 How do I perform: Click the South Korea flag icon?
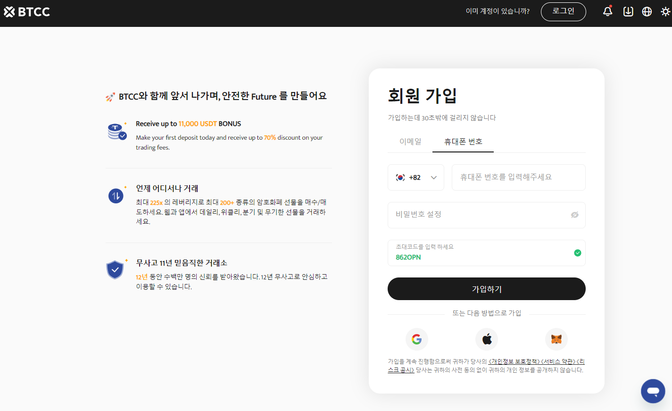[400, 177]
